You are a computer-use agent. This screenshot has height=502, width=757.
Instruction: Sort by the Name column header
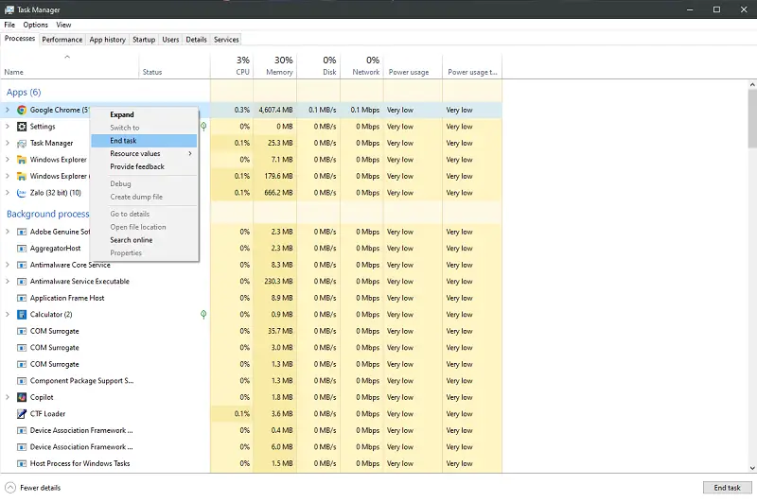(x=69, y=66)
